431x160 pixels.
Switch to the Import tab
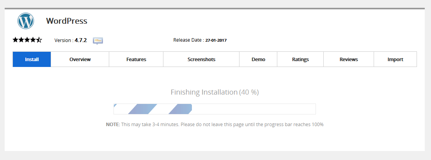coord(395,59)
